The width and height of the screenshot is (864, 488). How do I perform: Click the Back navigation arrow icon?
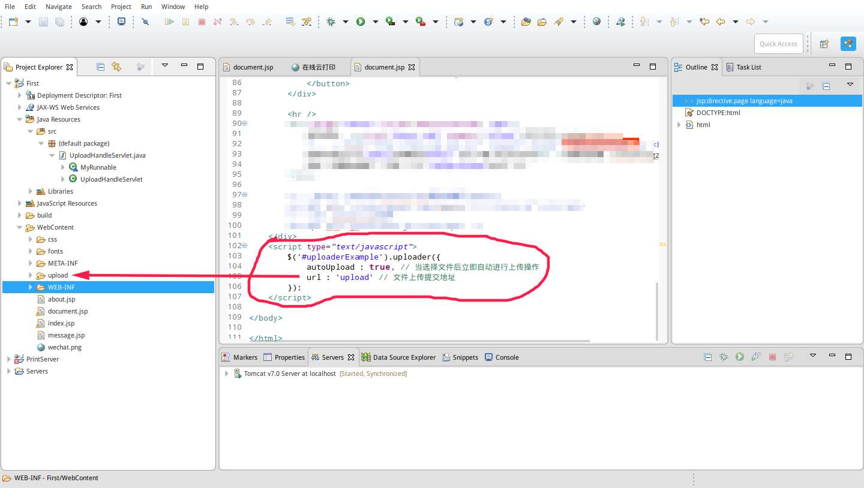point(720,22)
